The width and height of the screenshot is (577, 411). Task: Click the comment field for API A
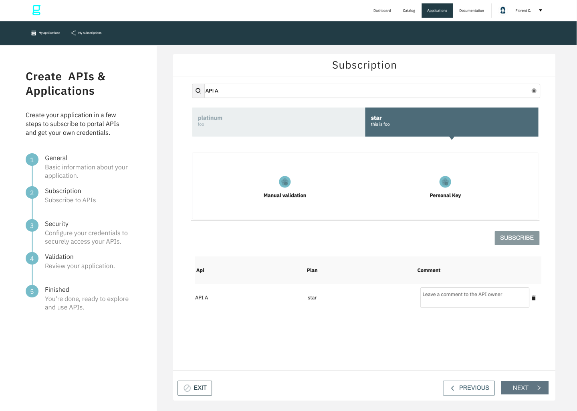click(474, 297)
